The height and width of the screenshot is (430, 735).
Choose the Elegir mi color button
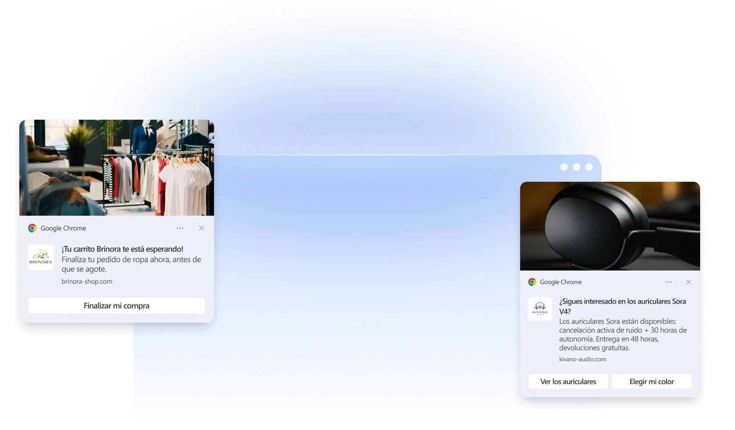tap(652, 381)
